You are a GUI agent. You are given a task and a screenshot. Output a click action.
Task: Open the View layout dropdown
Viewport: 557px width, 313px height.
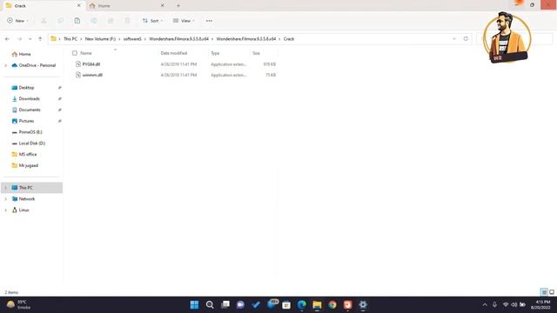pyautogui.click(x=184, y=21)
